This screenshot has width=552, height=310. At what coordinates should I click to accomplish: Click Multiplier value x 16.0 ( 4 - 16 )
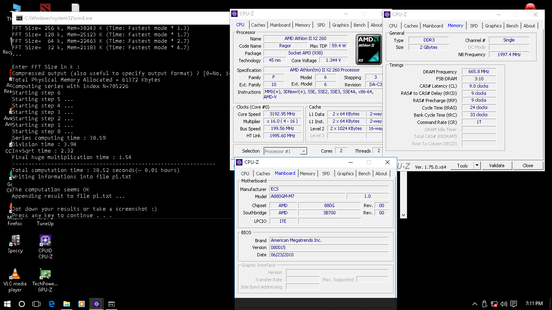pos(283,121)
